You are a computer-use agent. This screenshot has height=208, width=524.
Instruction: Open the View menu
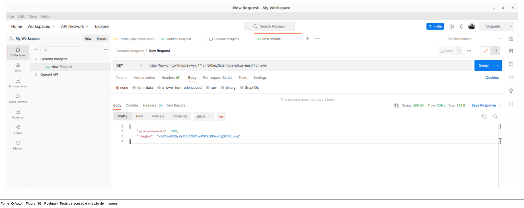tap(33, 17)
